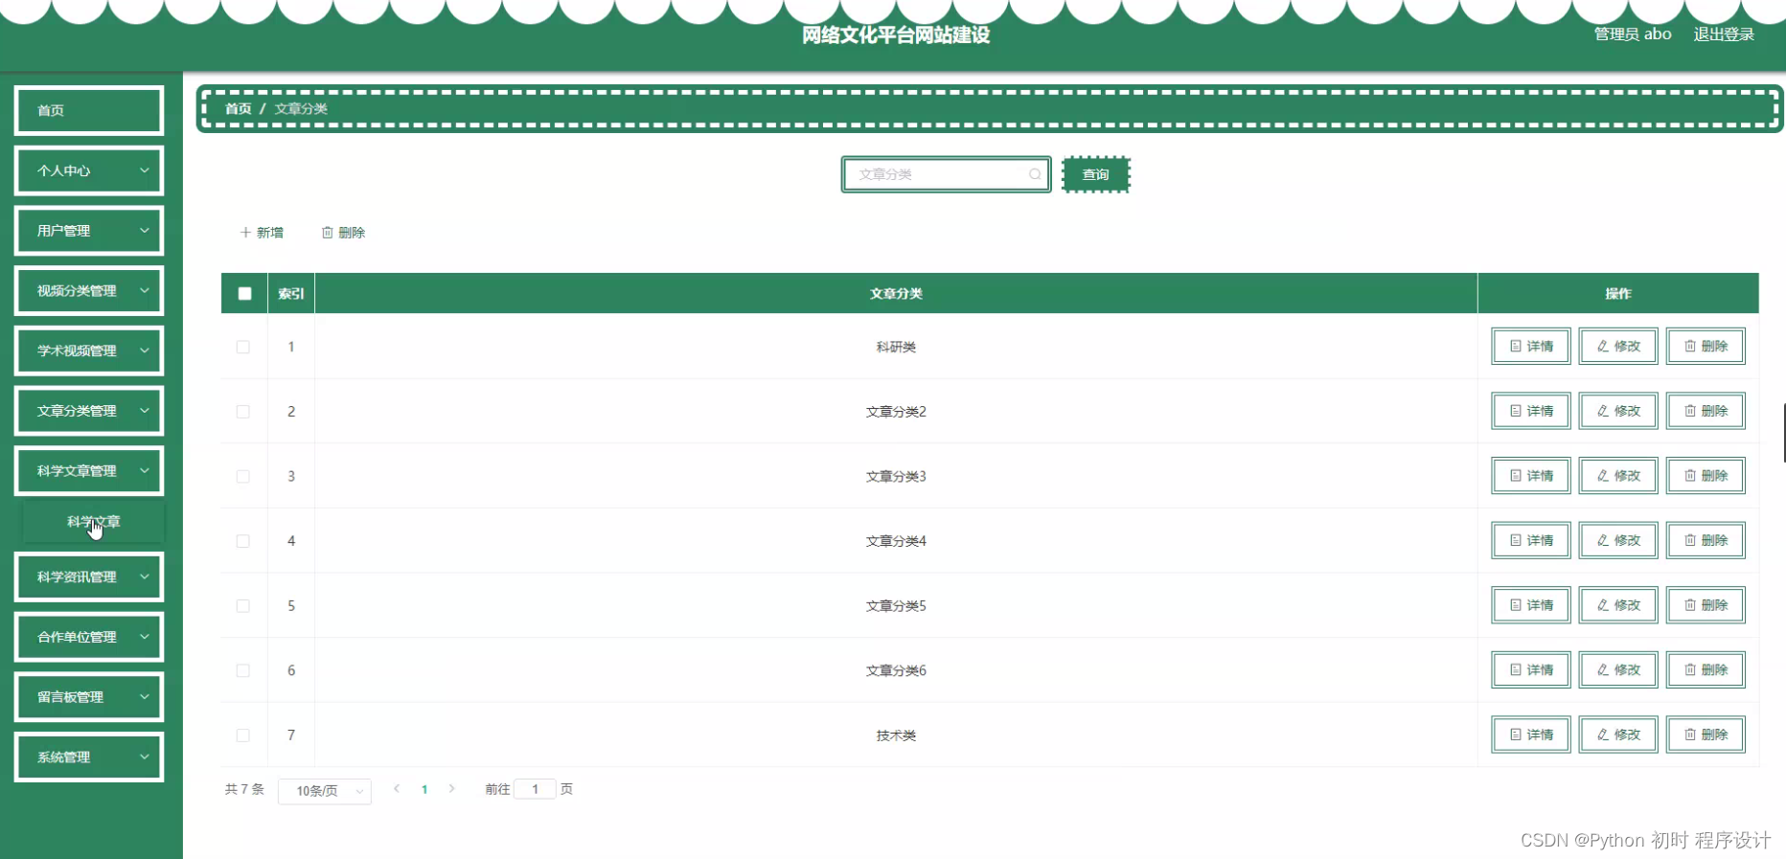Click 详情 document icon in 文章分类4 row
The height and width of the screenshot is (859, 1786).
pos(1515,540)
